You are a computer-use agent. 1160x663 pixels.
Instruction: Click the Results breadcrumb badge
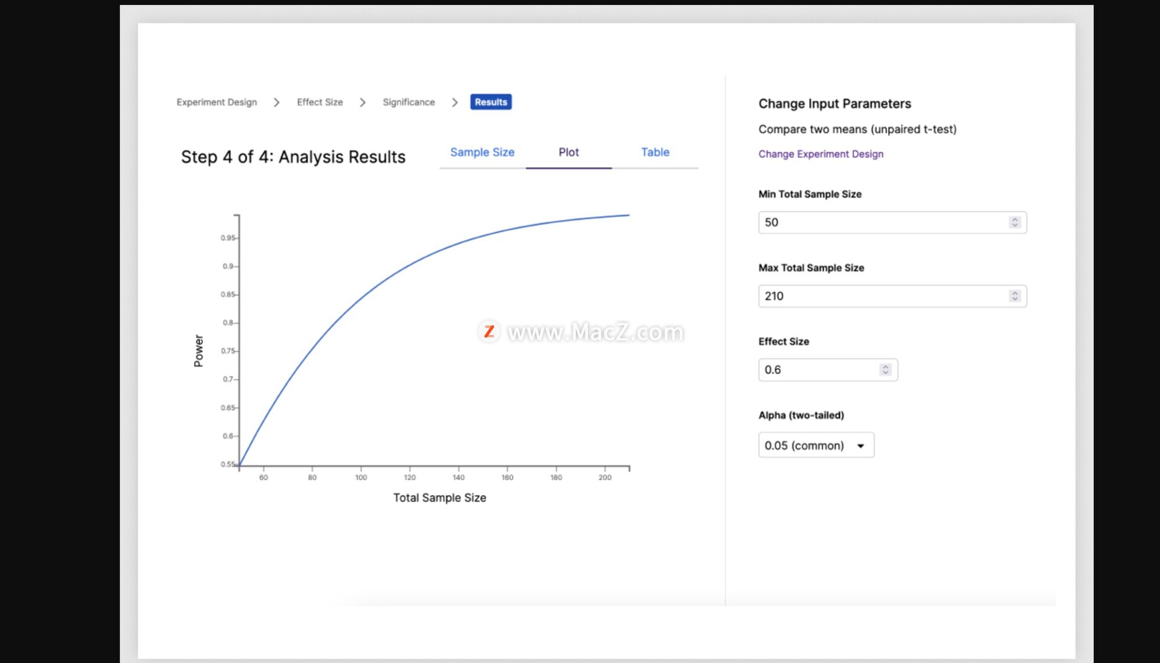point(491,102)
